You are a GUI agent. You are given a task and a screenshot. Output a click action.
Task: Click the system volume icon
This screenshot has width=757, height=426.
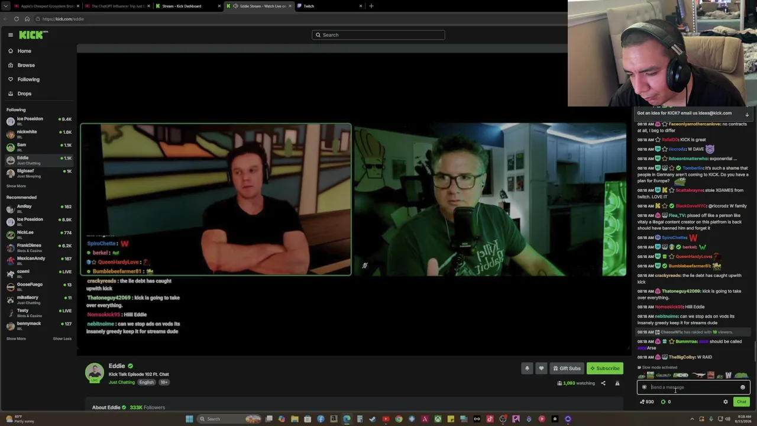(x=727, y=419)
